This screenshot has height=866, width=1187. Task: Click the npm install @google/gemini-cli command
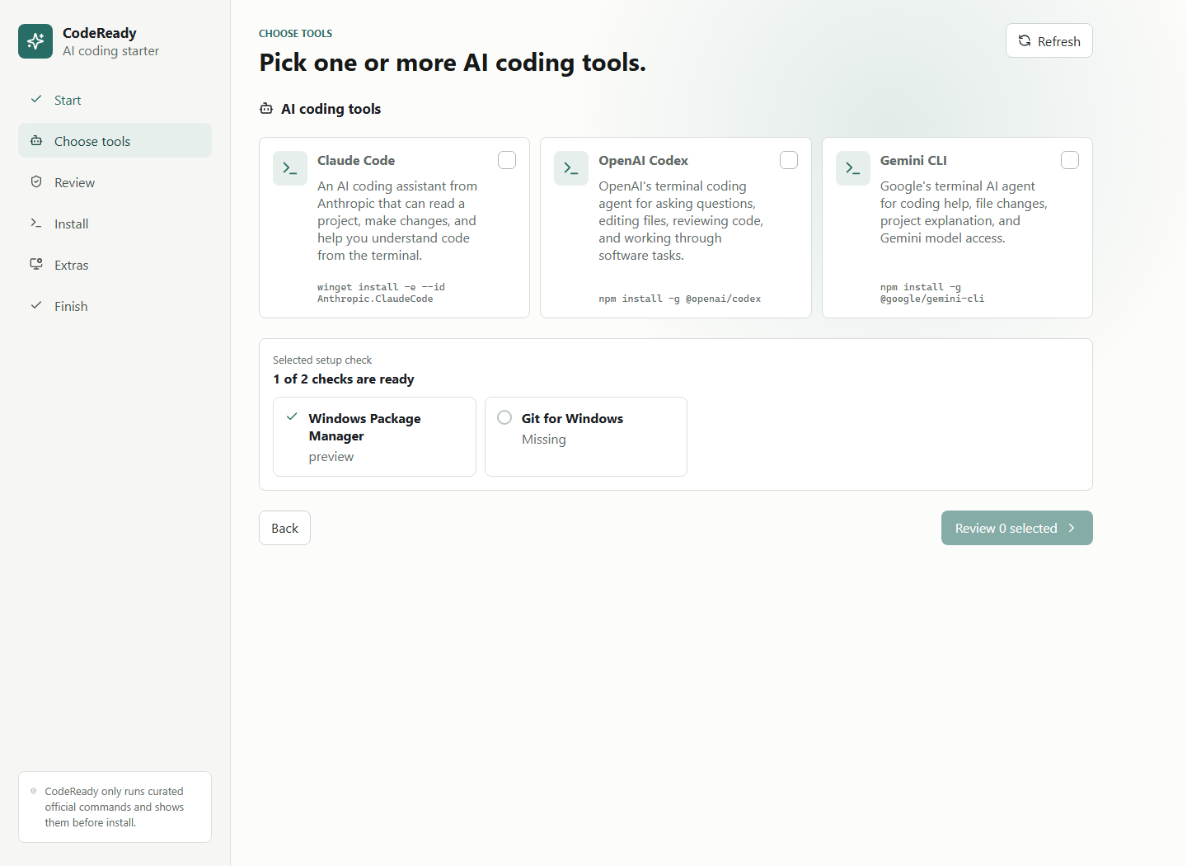931,293
